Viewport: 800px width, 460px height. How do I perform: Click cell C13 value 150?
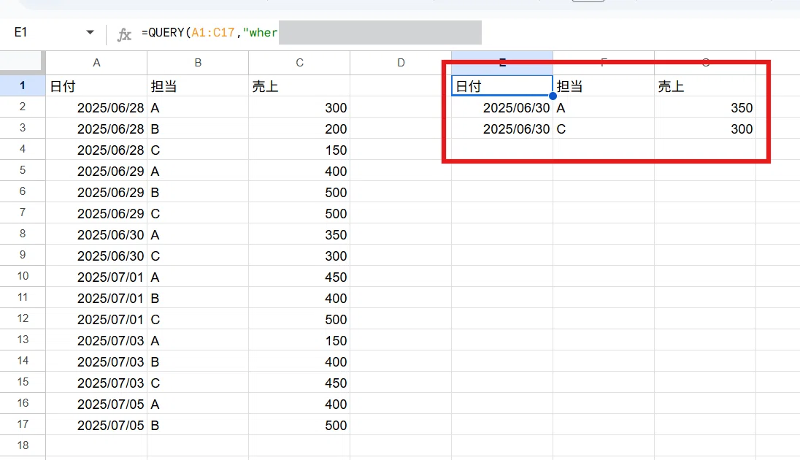[x=299, y=340]
